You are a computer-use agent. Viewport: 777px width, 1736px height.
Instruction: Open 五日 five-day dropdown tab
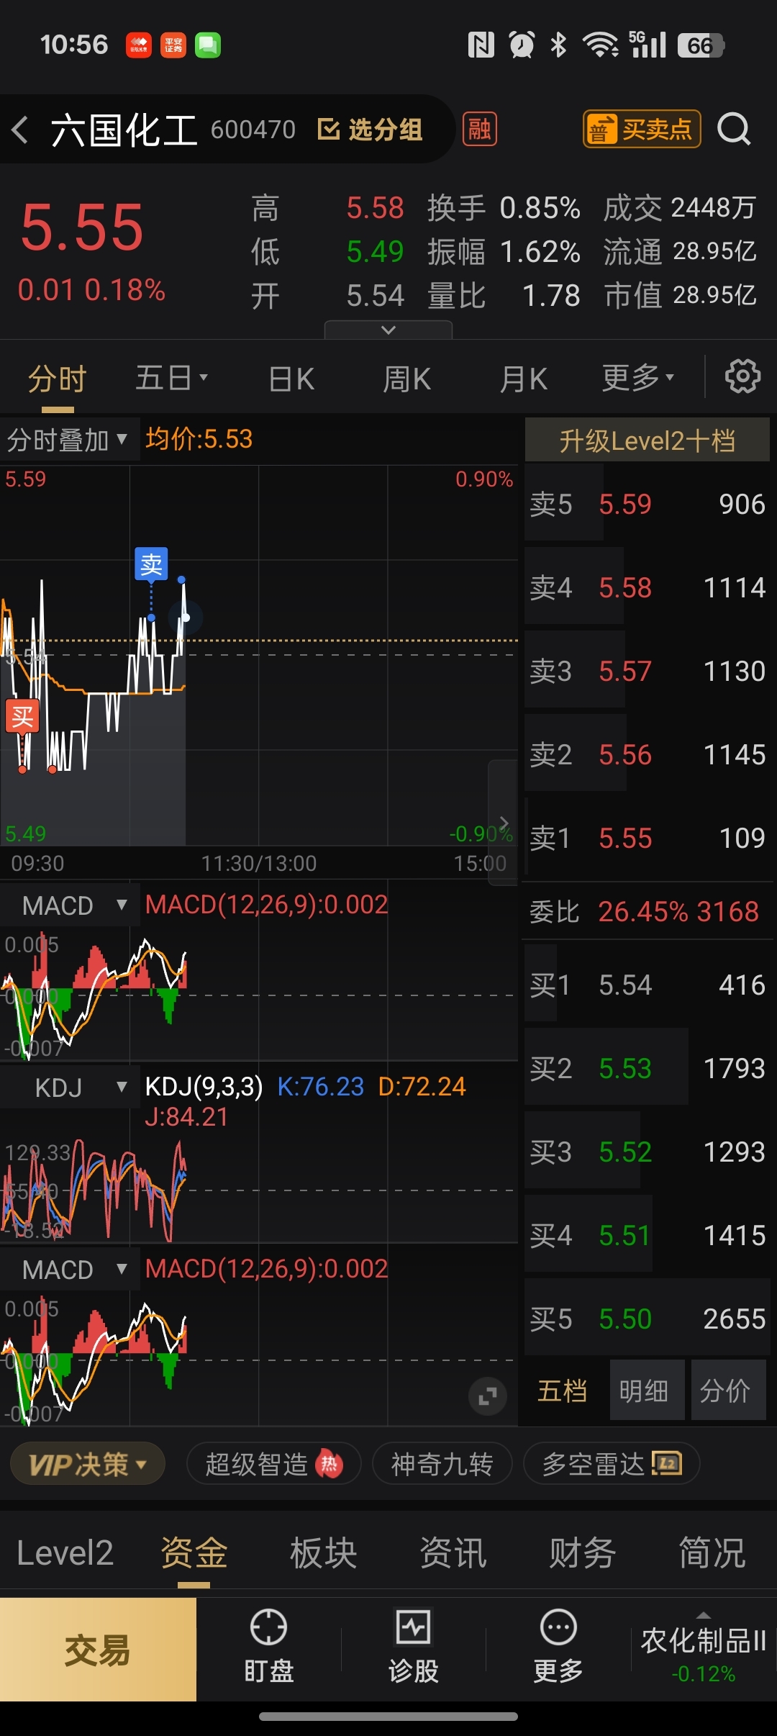tap(171, 378)
